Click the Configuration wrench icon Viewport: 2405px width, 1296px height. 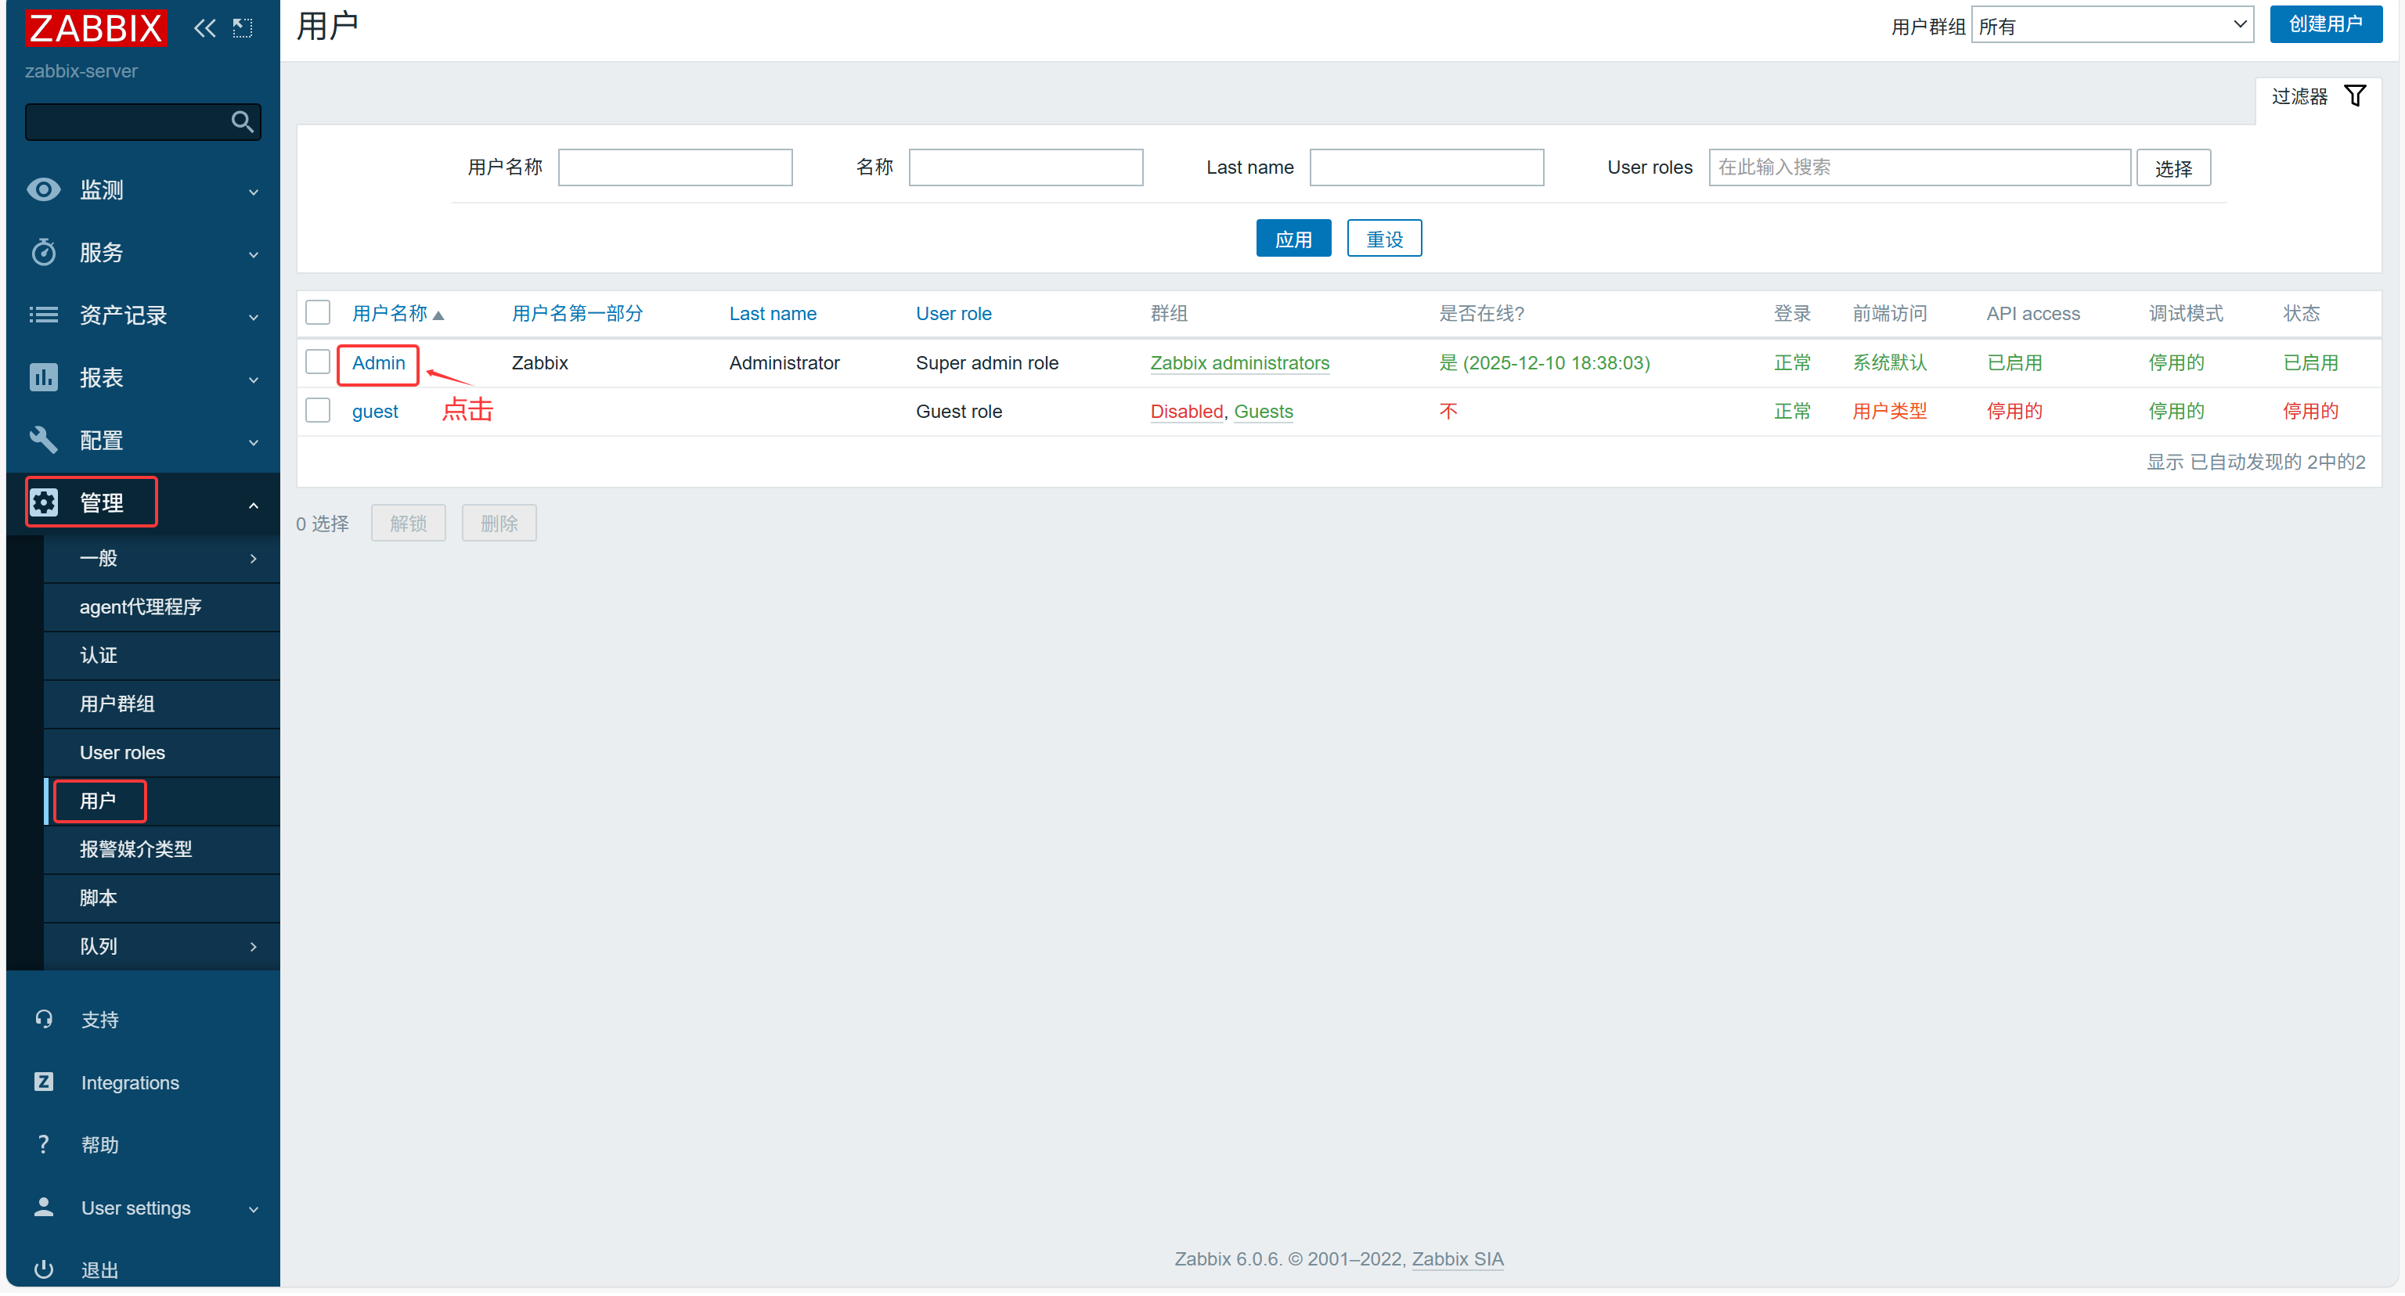(44, 440)
